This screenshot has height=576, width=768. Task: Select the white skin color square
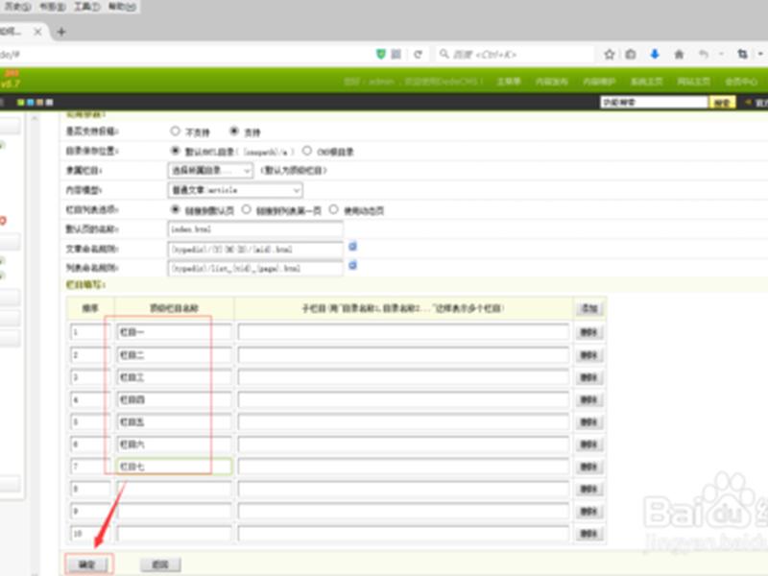[49, 103]
